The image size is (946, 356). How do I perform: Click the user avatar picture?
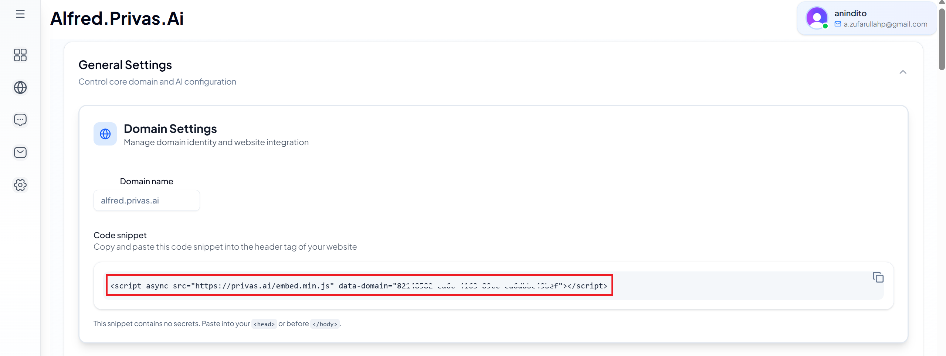[x=817, y=18]
